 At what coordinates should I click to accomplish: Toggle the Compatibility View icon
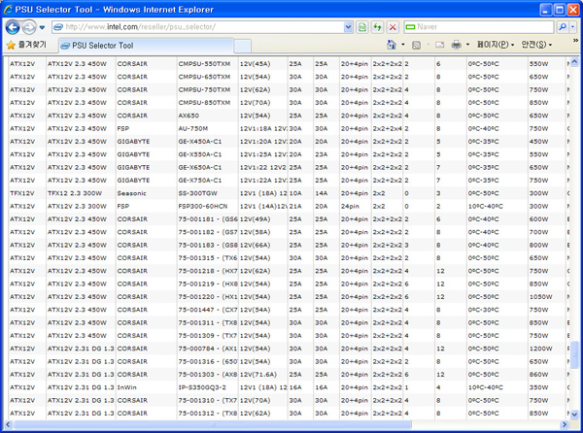pos(362,27)
